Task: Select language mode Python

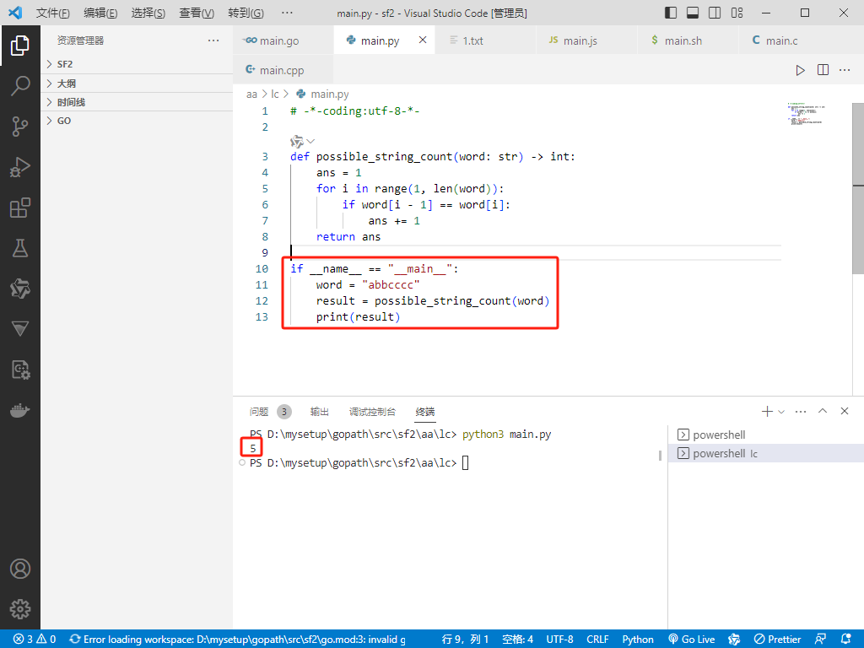Action: (x=638, y=640)
